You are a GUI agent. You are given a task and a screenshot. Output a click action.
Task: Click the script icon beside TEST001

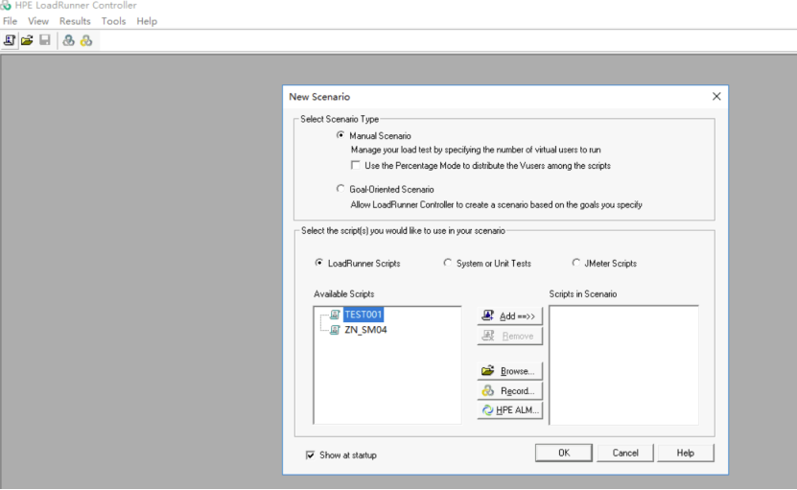click(x=335, y=315)
